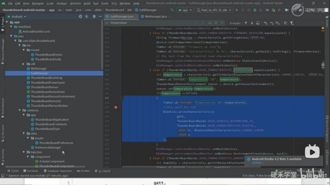The height and width of the screenshot is (185, 330).
Task: Click Attach Debugger to Android Process icon
Action: tap(273, 10)
